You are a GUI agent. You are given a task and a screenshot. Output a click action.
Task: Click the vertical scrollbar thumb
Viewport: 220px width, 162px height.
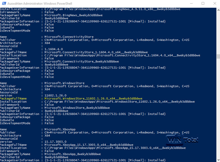click(218, 57)
